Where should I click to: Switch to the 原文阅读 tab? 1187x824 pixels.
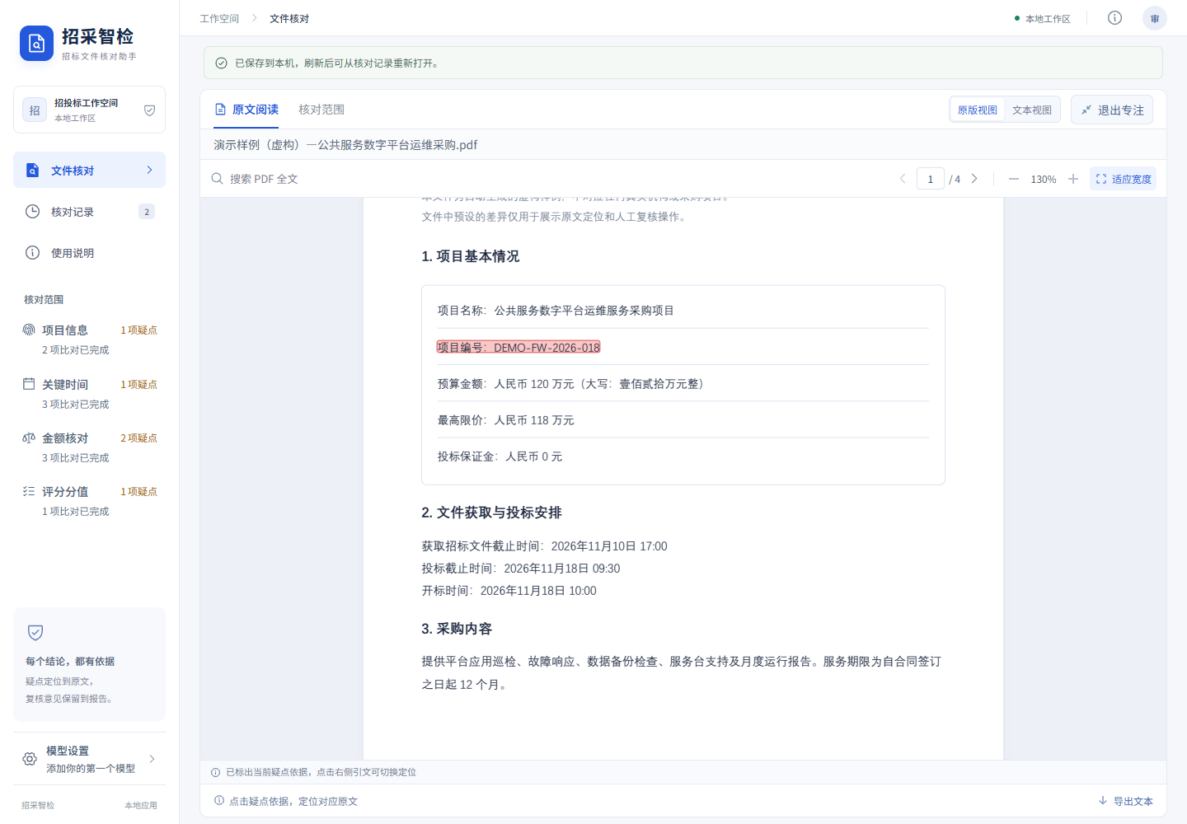pos(246,110)
